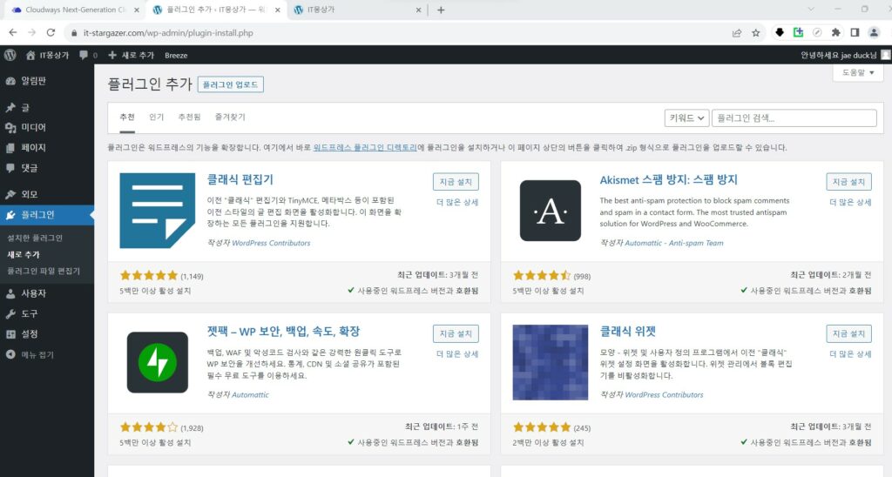This screenshot has height=477, width=892.
Task: Open 클래식 편집기 title link
Action: coord(240,179)
